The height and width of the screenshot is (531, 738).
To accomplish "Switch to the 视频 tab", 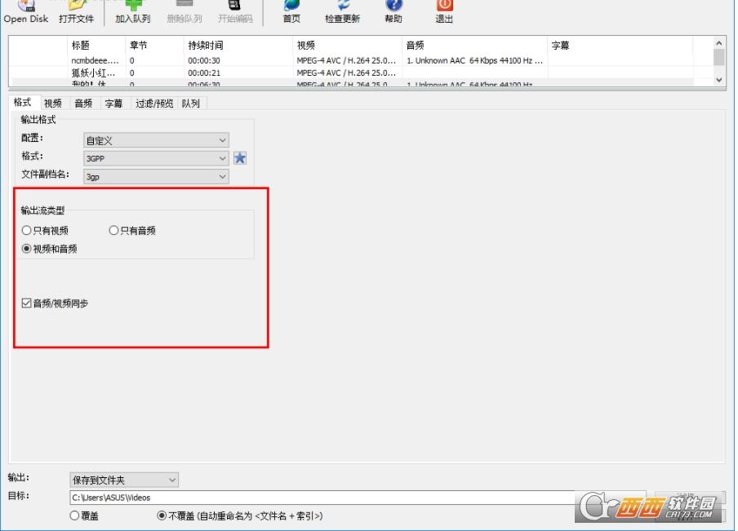I will tap(53, 104).
